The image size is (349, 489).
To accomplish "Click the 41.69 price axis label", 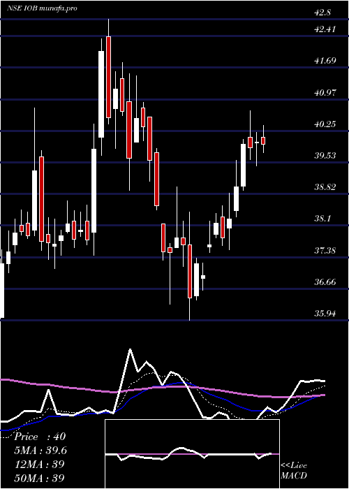I will coord(325,61).
